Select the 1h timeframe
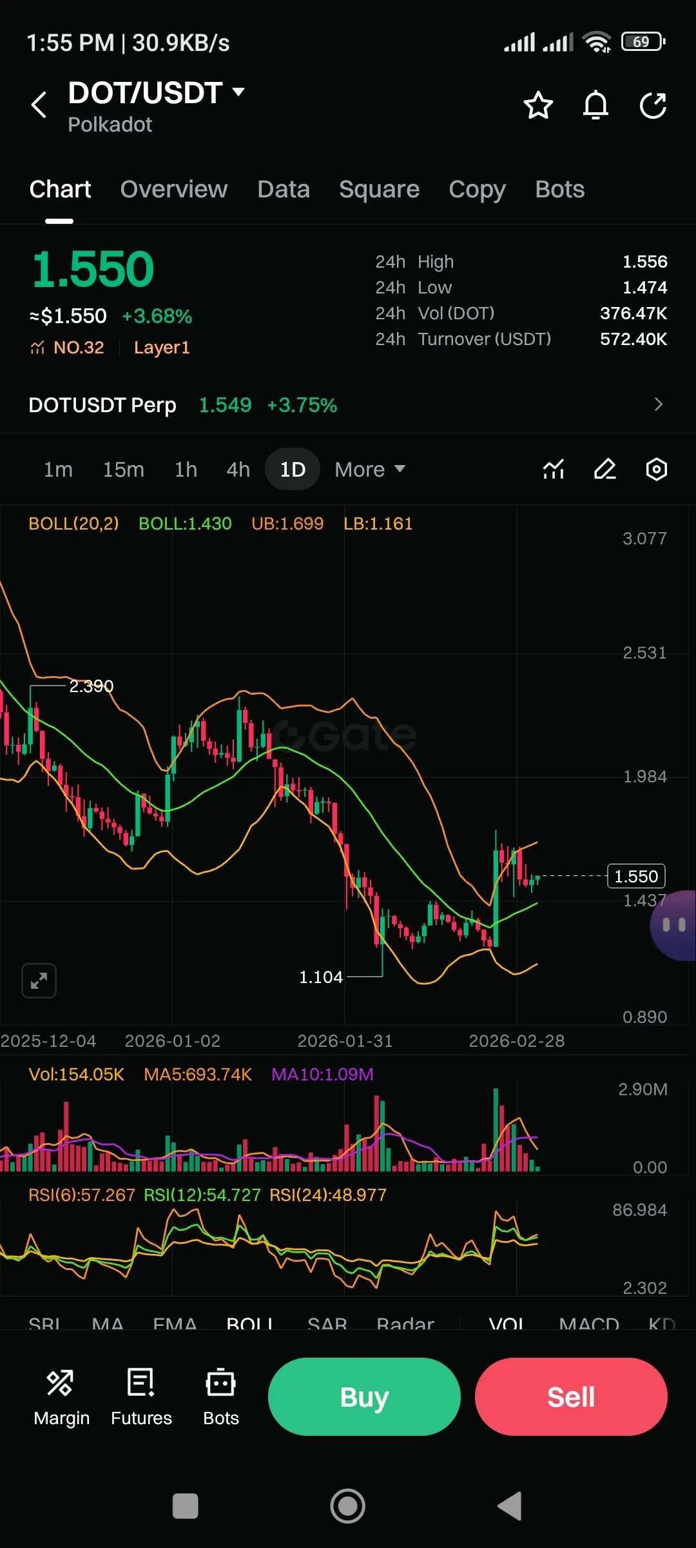Screen dimensions: 696x1548 click(x=186, y=469)
